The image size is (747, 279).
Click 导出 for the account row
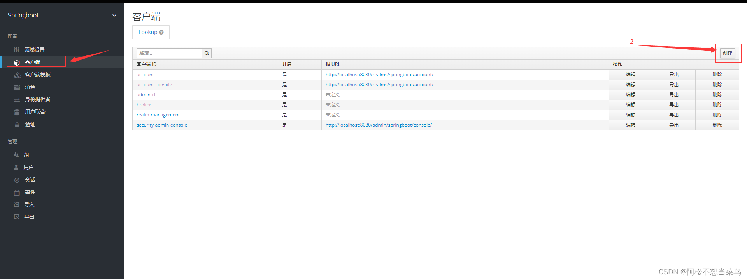pyautogui.click(x=674, y=75)
